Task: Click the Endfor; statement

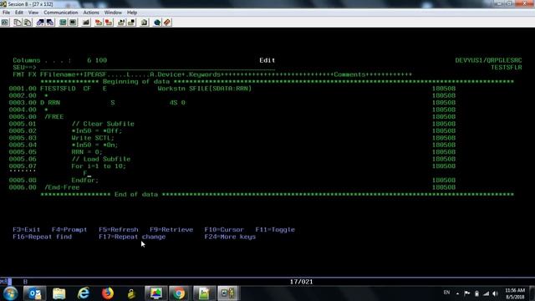Action: 85,181
